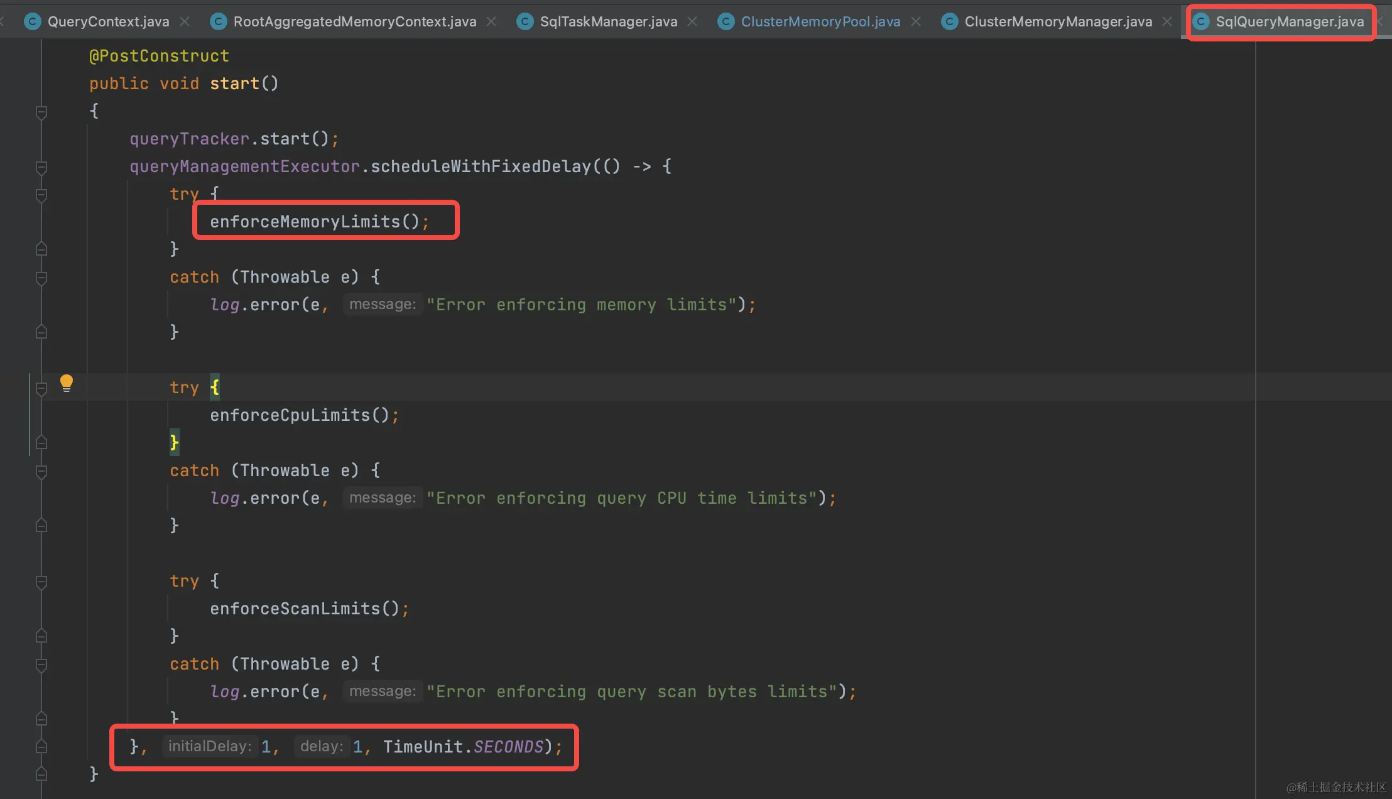
Task: Fold the try block around enforceScanLimits
Action: tap(41, 582)
